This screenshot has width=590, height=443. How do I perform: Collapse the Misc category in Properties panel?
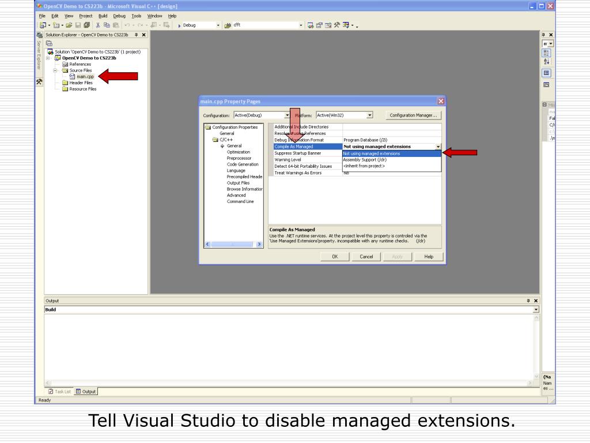[x=544, y=104]
